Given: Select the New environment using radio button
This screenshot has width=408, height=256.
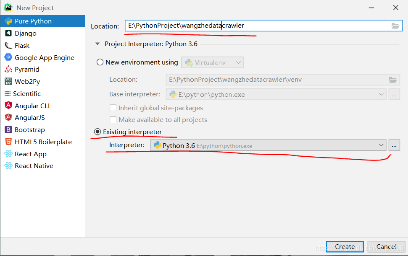Looking at the screenshot, I should coord(100,62).
